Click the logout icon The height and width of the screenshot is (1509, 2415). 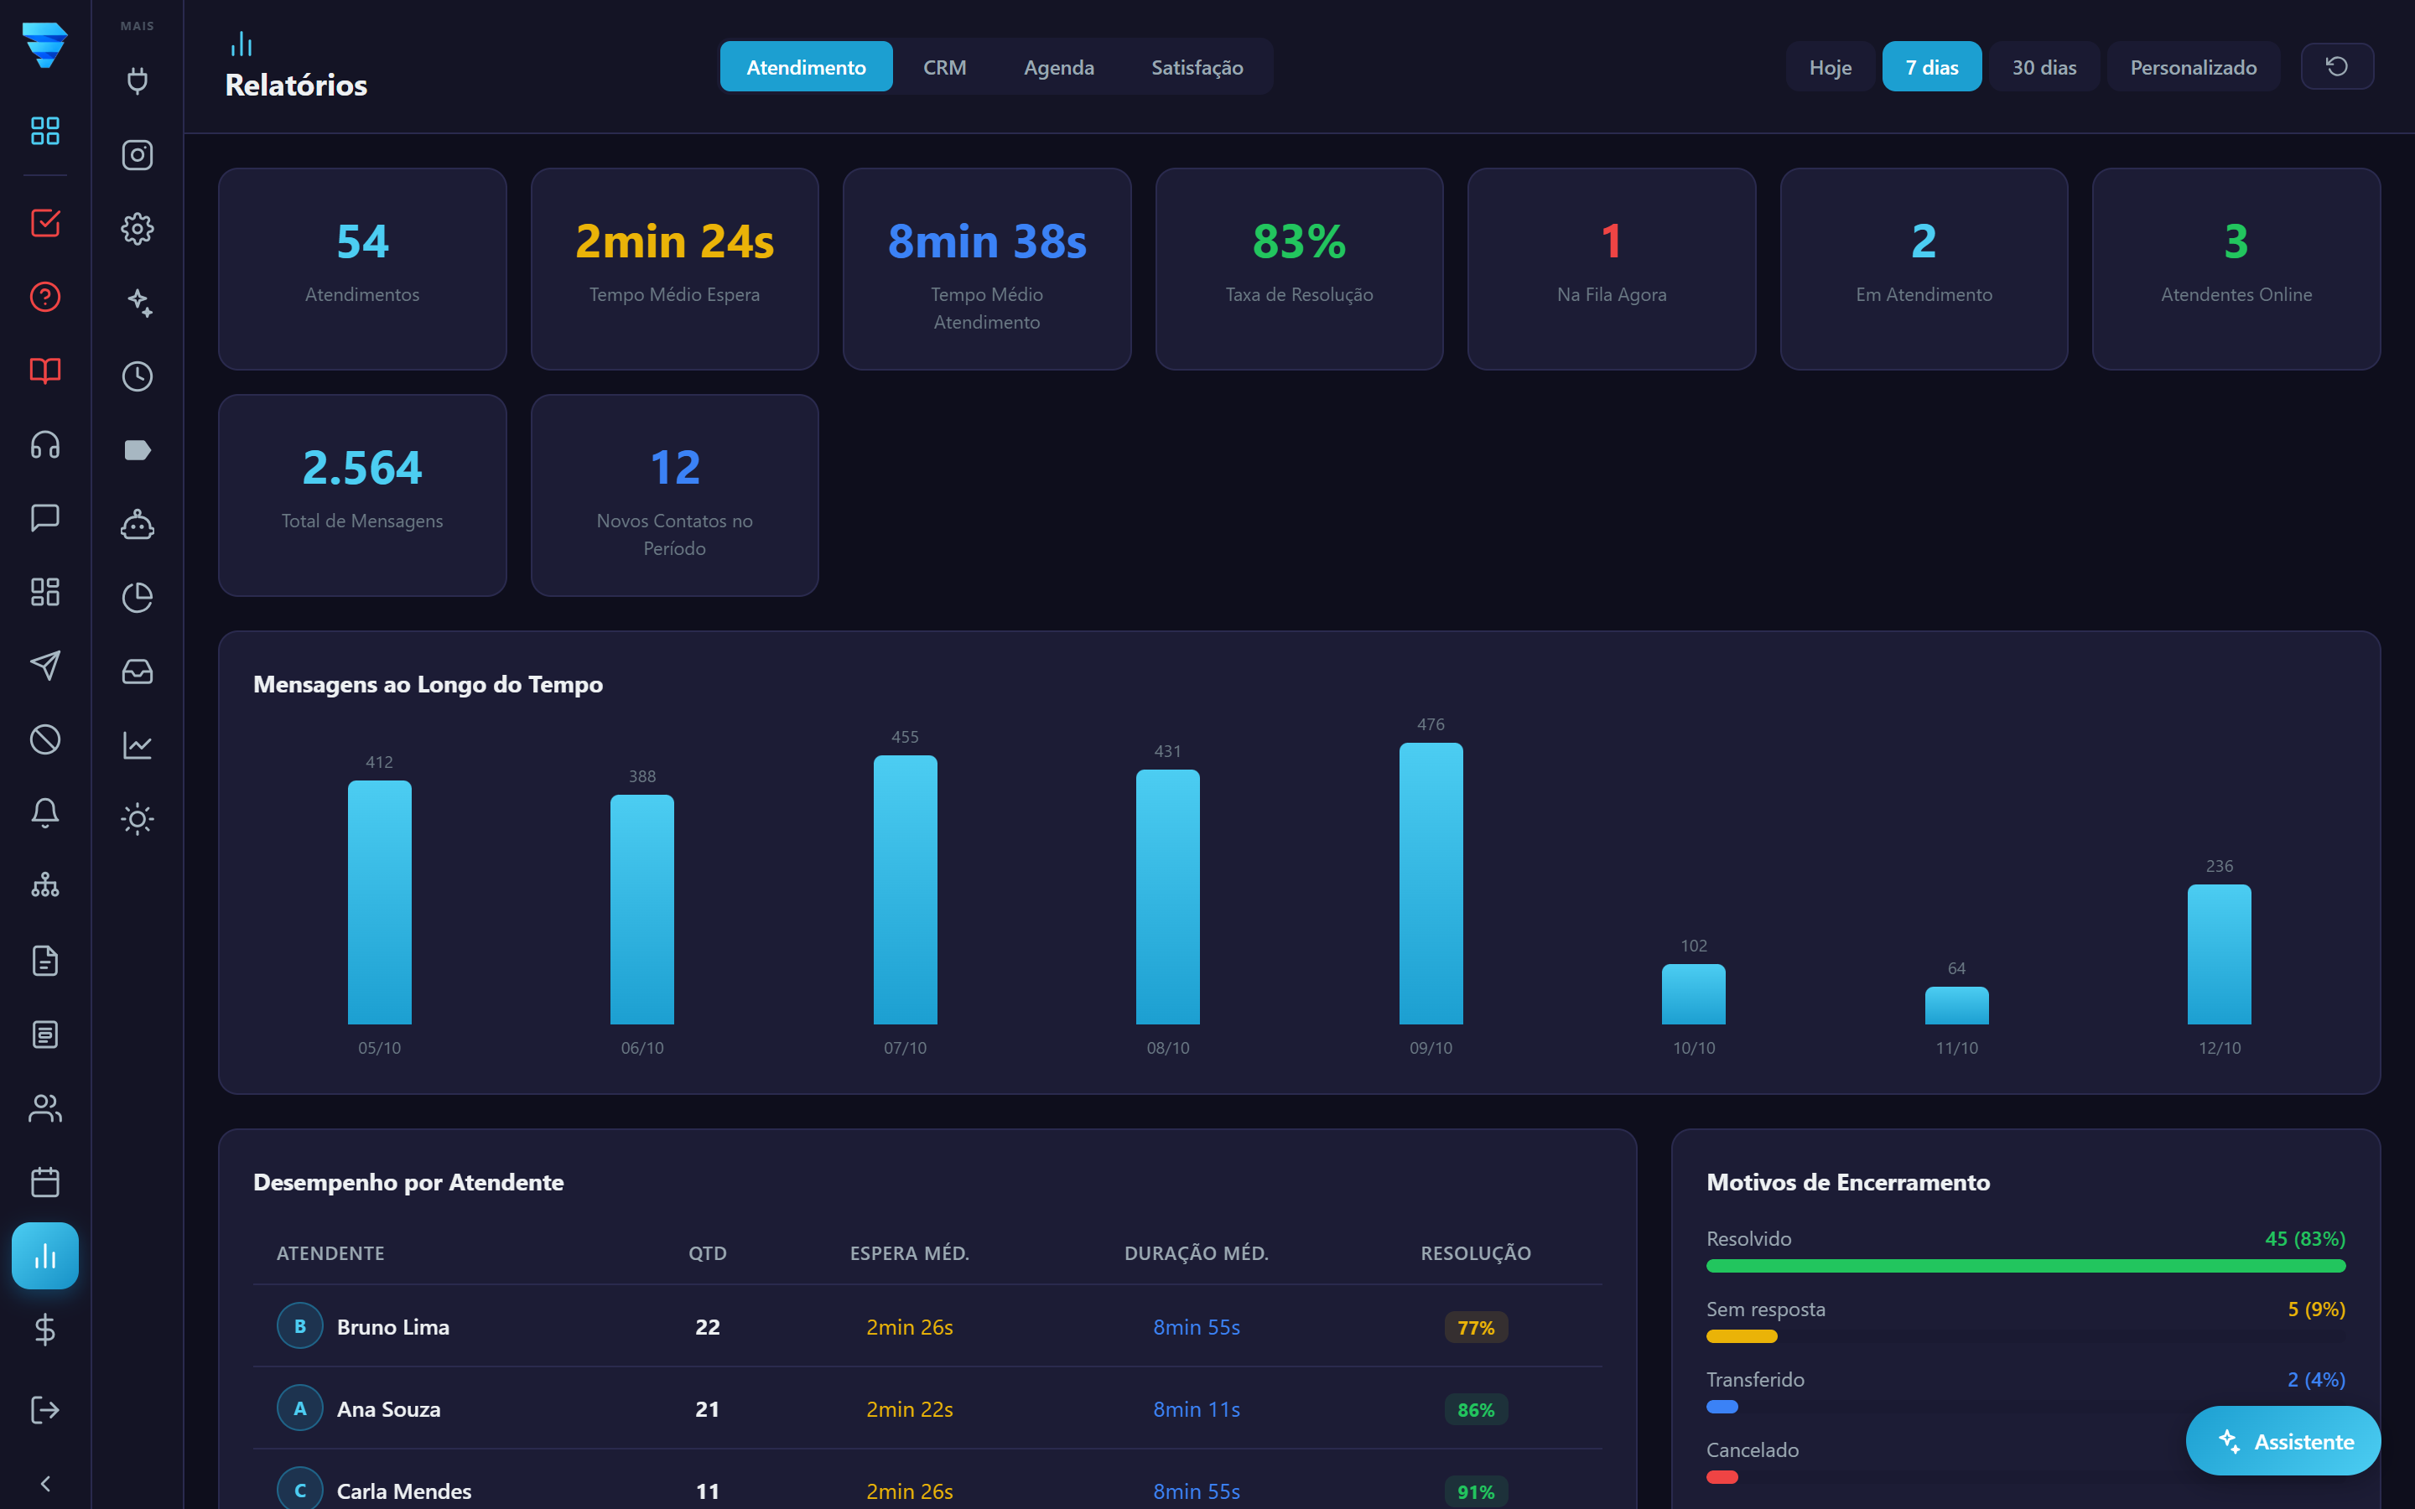click(45, 1410)
